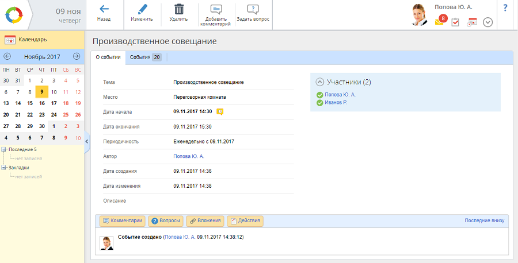Select November 16 in the calendar
This screenshot has height=263, width=518.
point(41,103)
